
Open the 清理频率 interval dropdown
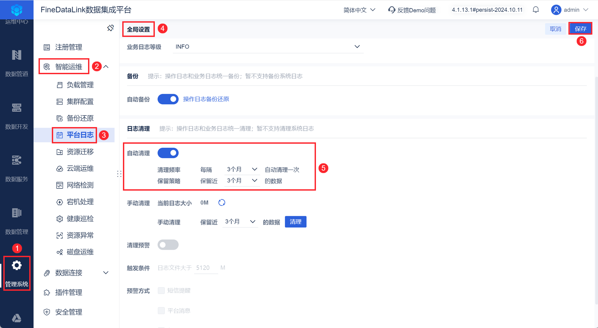(242, 169)
